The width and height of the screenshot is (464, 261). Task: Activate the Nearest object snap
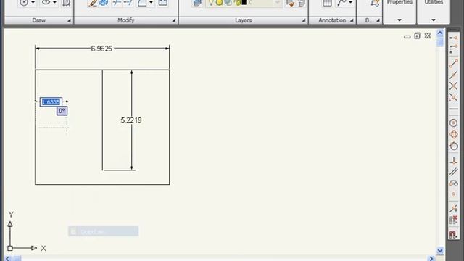453,209
